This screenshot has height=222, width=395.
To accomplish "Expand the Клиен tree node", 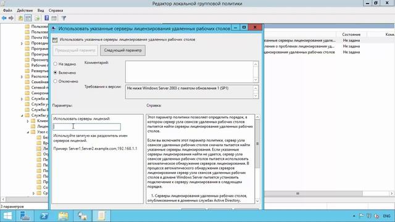I will [28, 121].
